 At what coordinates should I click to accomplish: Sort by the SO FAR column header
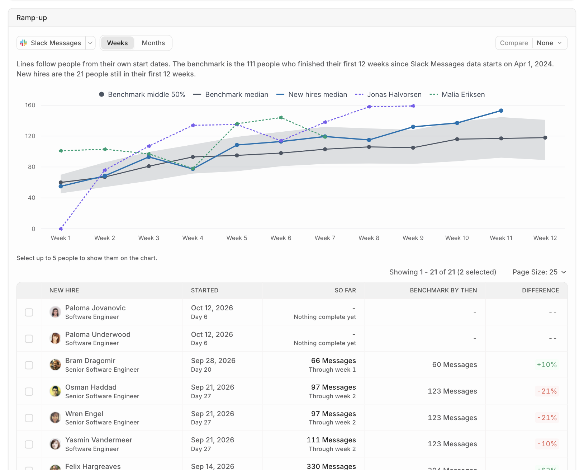(x=345, y=290)
